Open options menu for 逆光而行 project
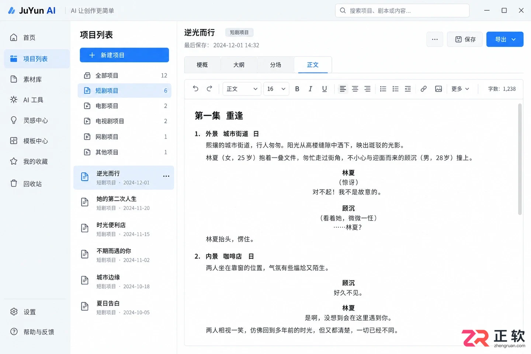Viewport: 531px width, 354px height. [166, 176]
